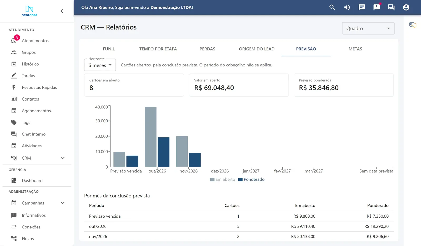Open Agendamentos in sidebar
This screenshot has height=246, width=421.
37,111
